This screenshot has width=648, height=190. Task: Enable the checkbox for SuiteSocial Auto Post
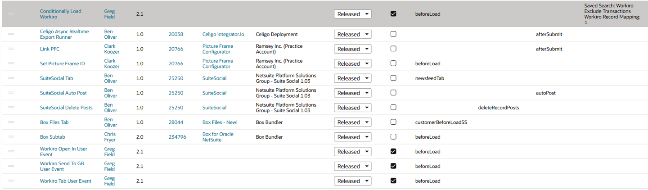pyautogui.click(x=393, y=93)
